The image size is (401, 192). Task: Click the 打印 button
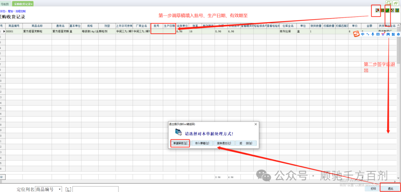coord(374,189)
